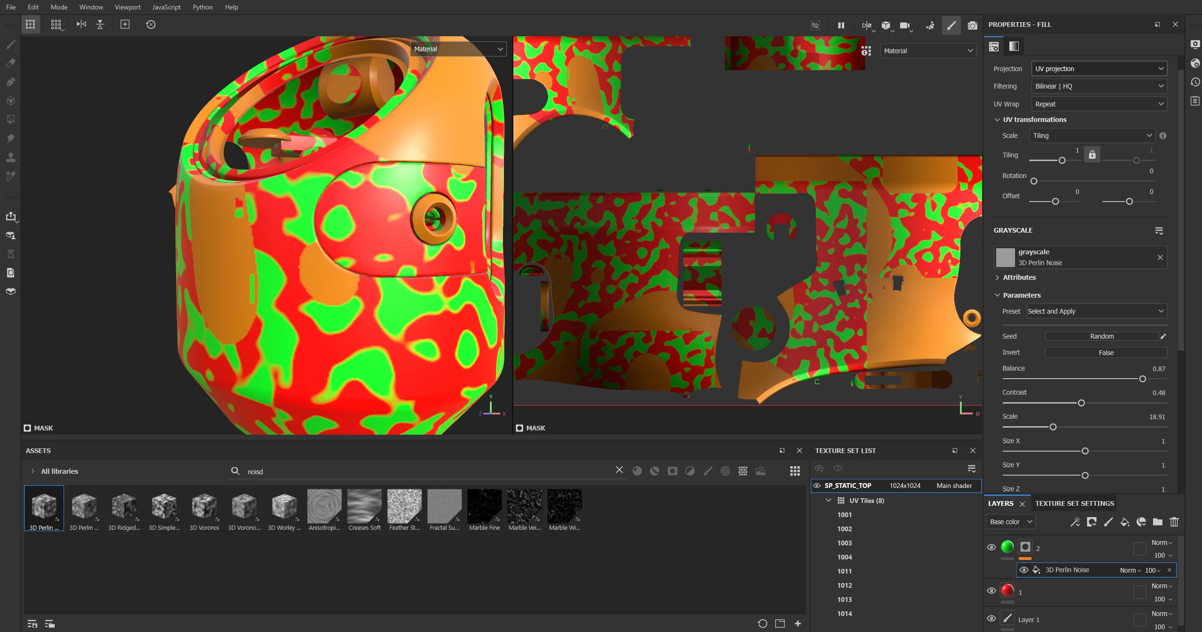Open the Base color channel dropdown
Image resolution: width=1202 pixels, height=632 pixels.
tap(1010, 522)
